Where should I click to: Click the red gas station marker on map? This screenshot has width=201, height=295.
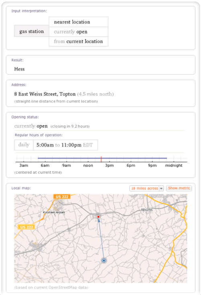[x=98, y=217]
